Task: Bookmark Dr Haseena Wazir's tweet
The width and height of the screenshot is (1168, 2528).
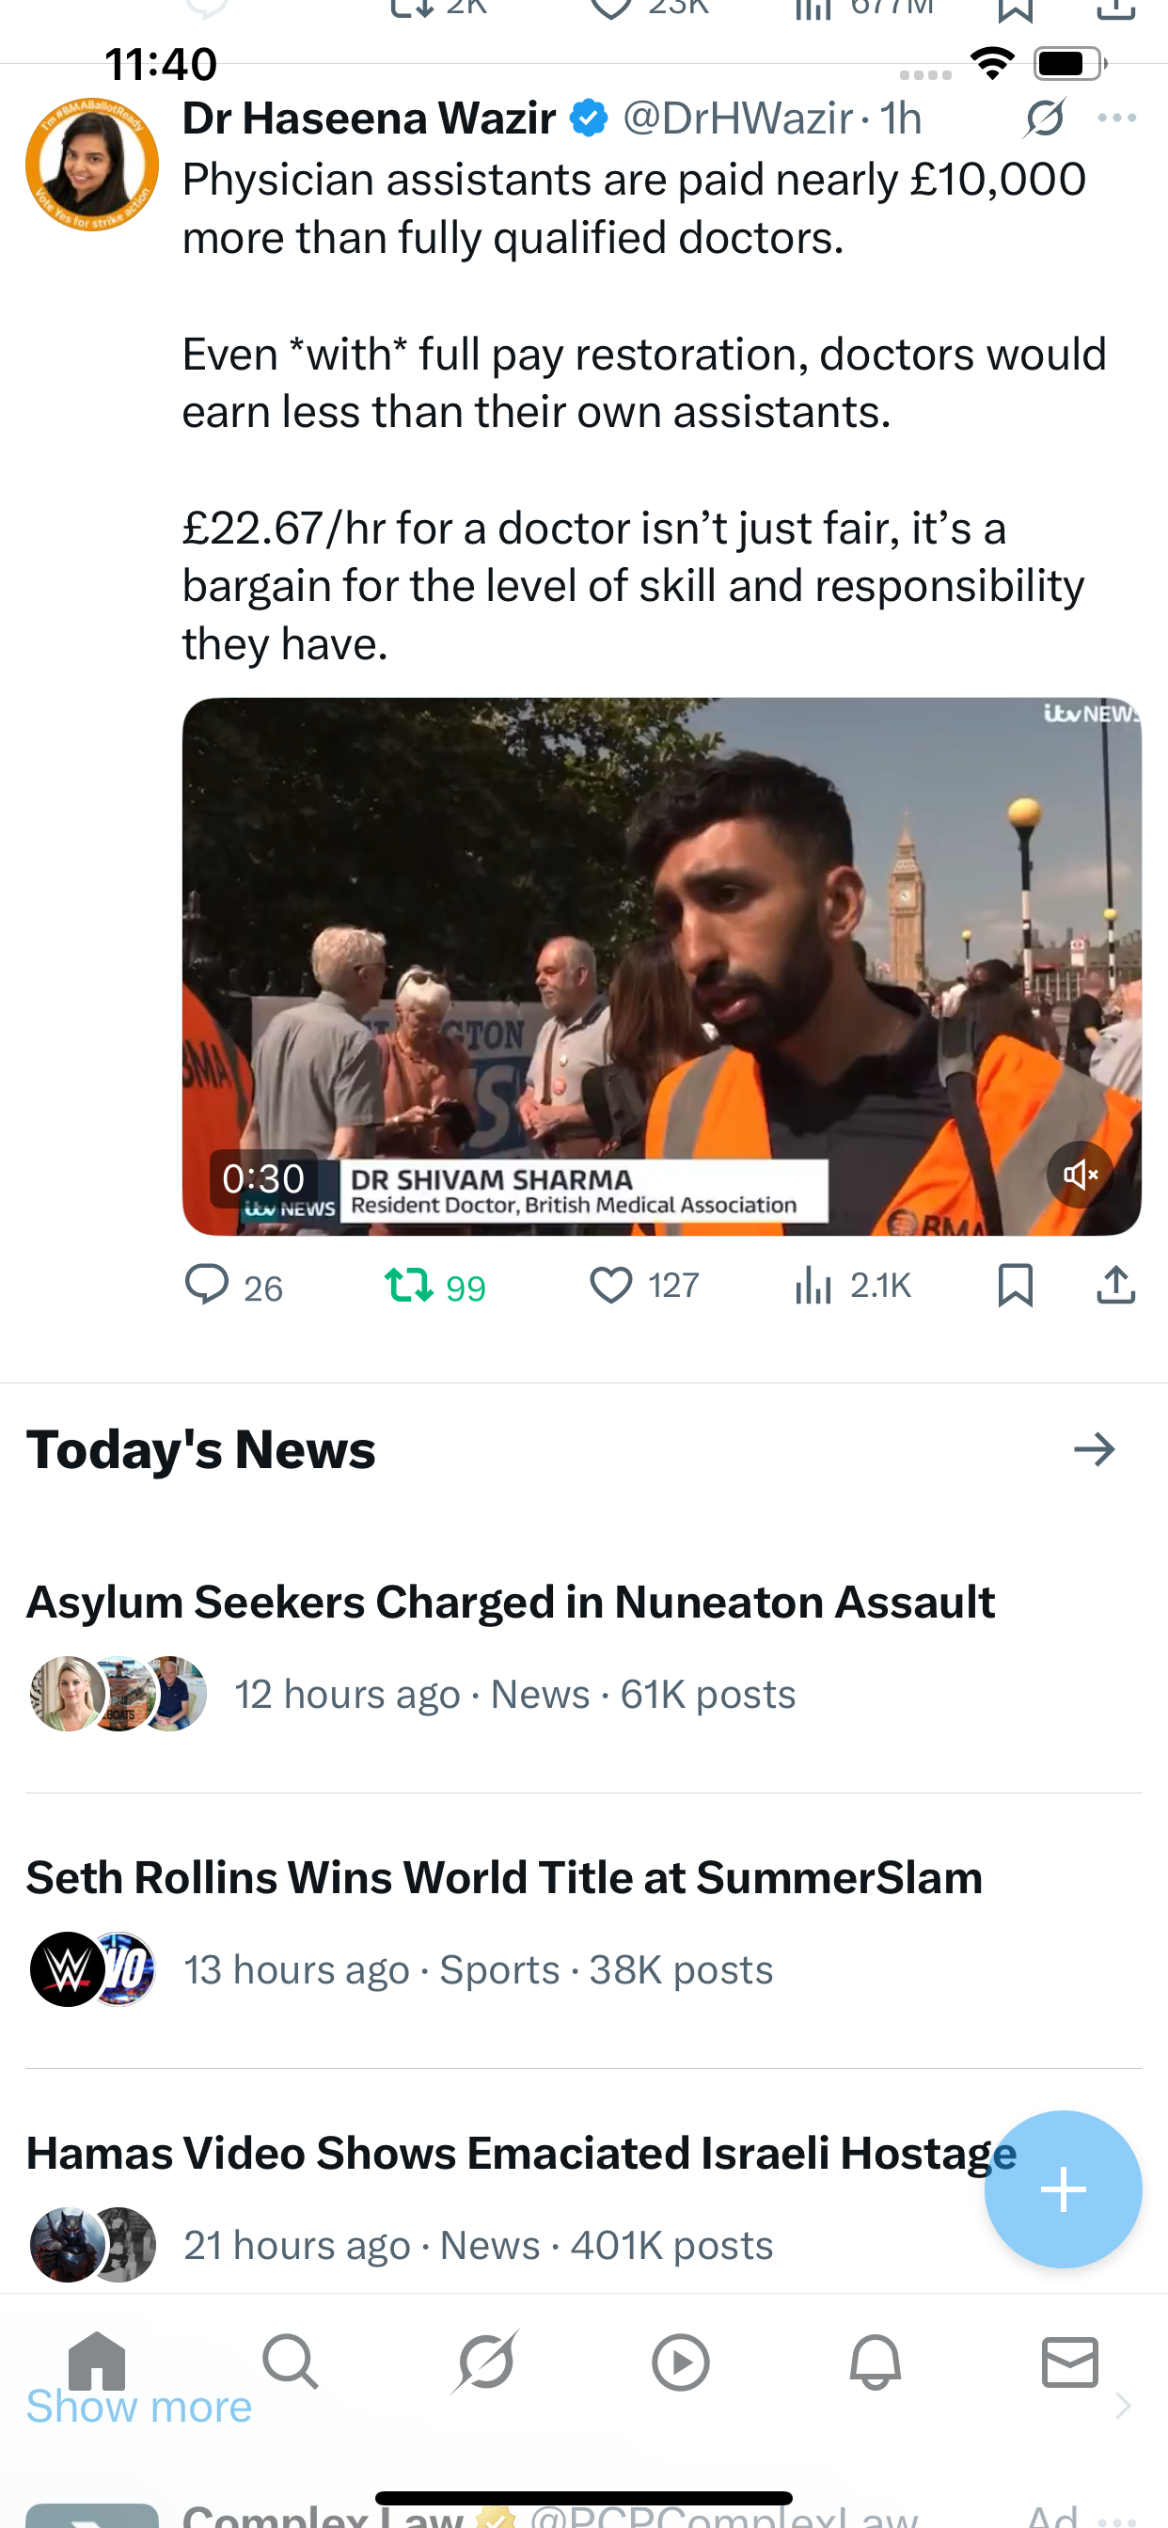Action: click(1015, 1285)
